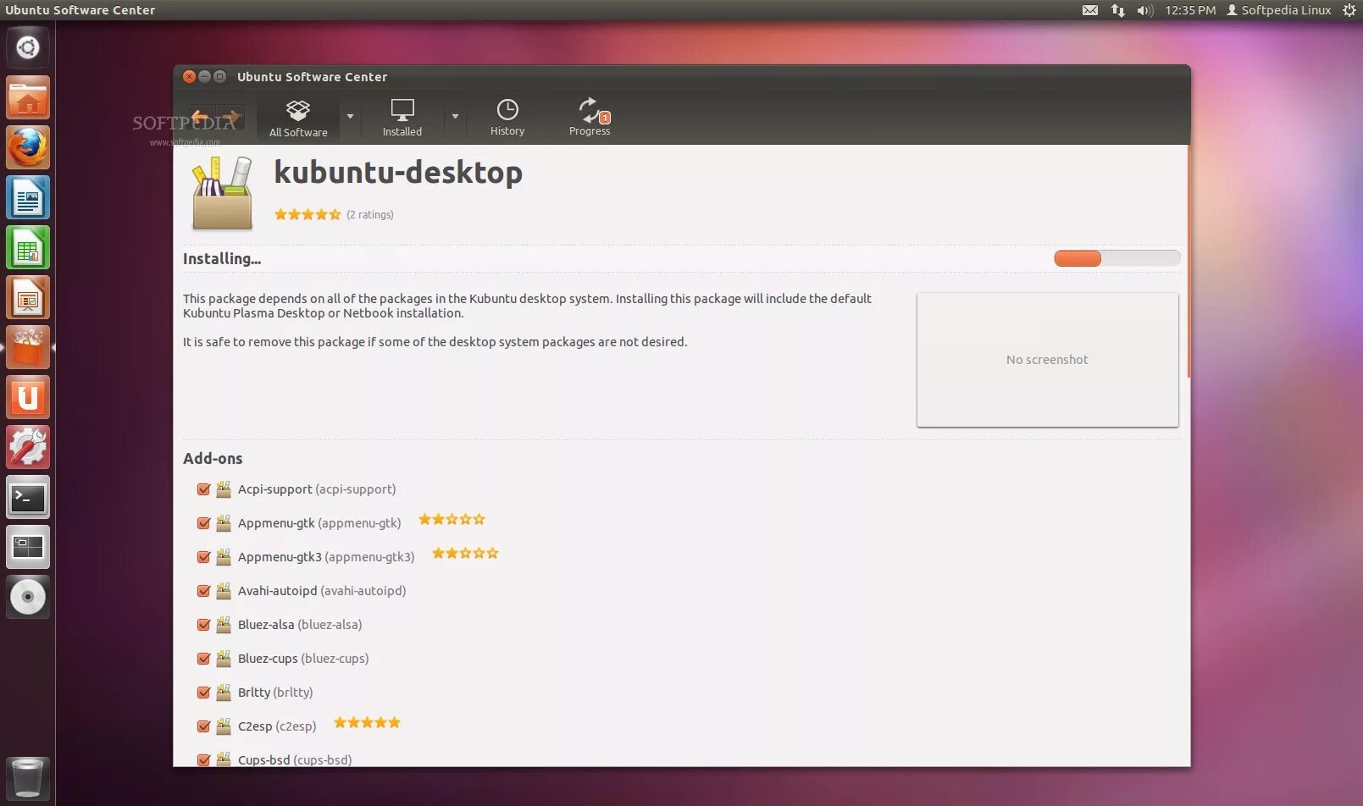Click the CD disc icon in the launcher
The height and width of the screenshot is (806, 1363).
[28, 597]
